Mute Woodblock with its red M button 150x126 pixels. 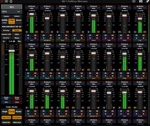coord(51,38)
